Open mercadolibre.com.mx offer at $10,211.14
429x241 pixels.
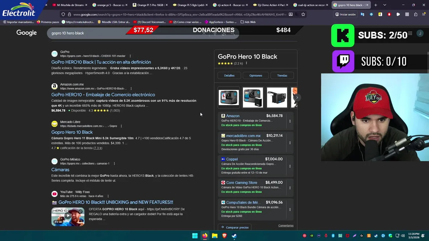(252, 142)
